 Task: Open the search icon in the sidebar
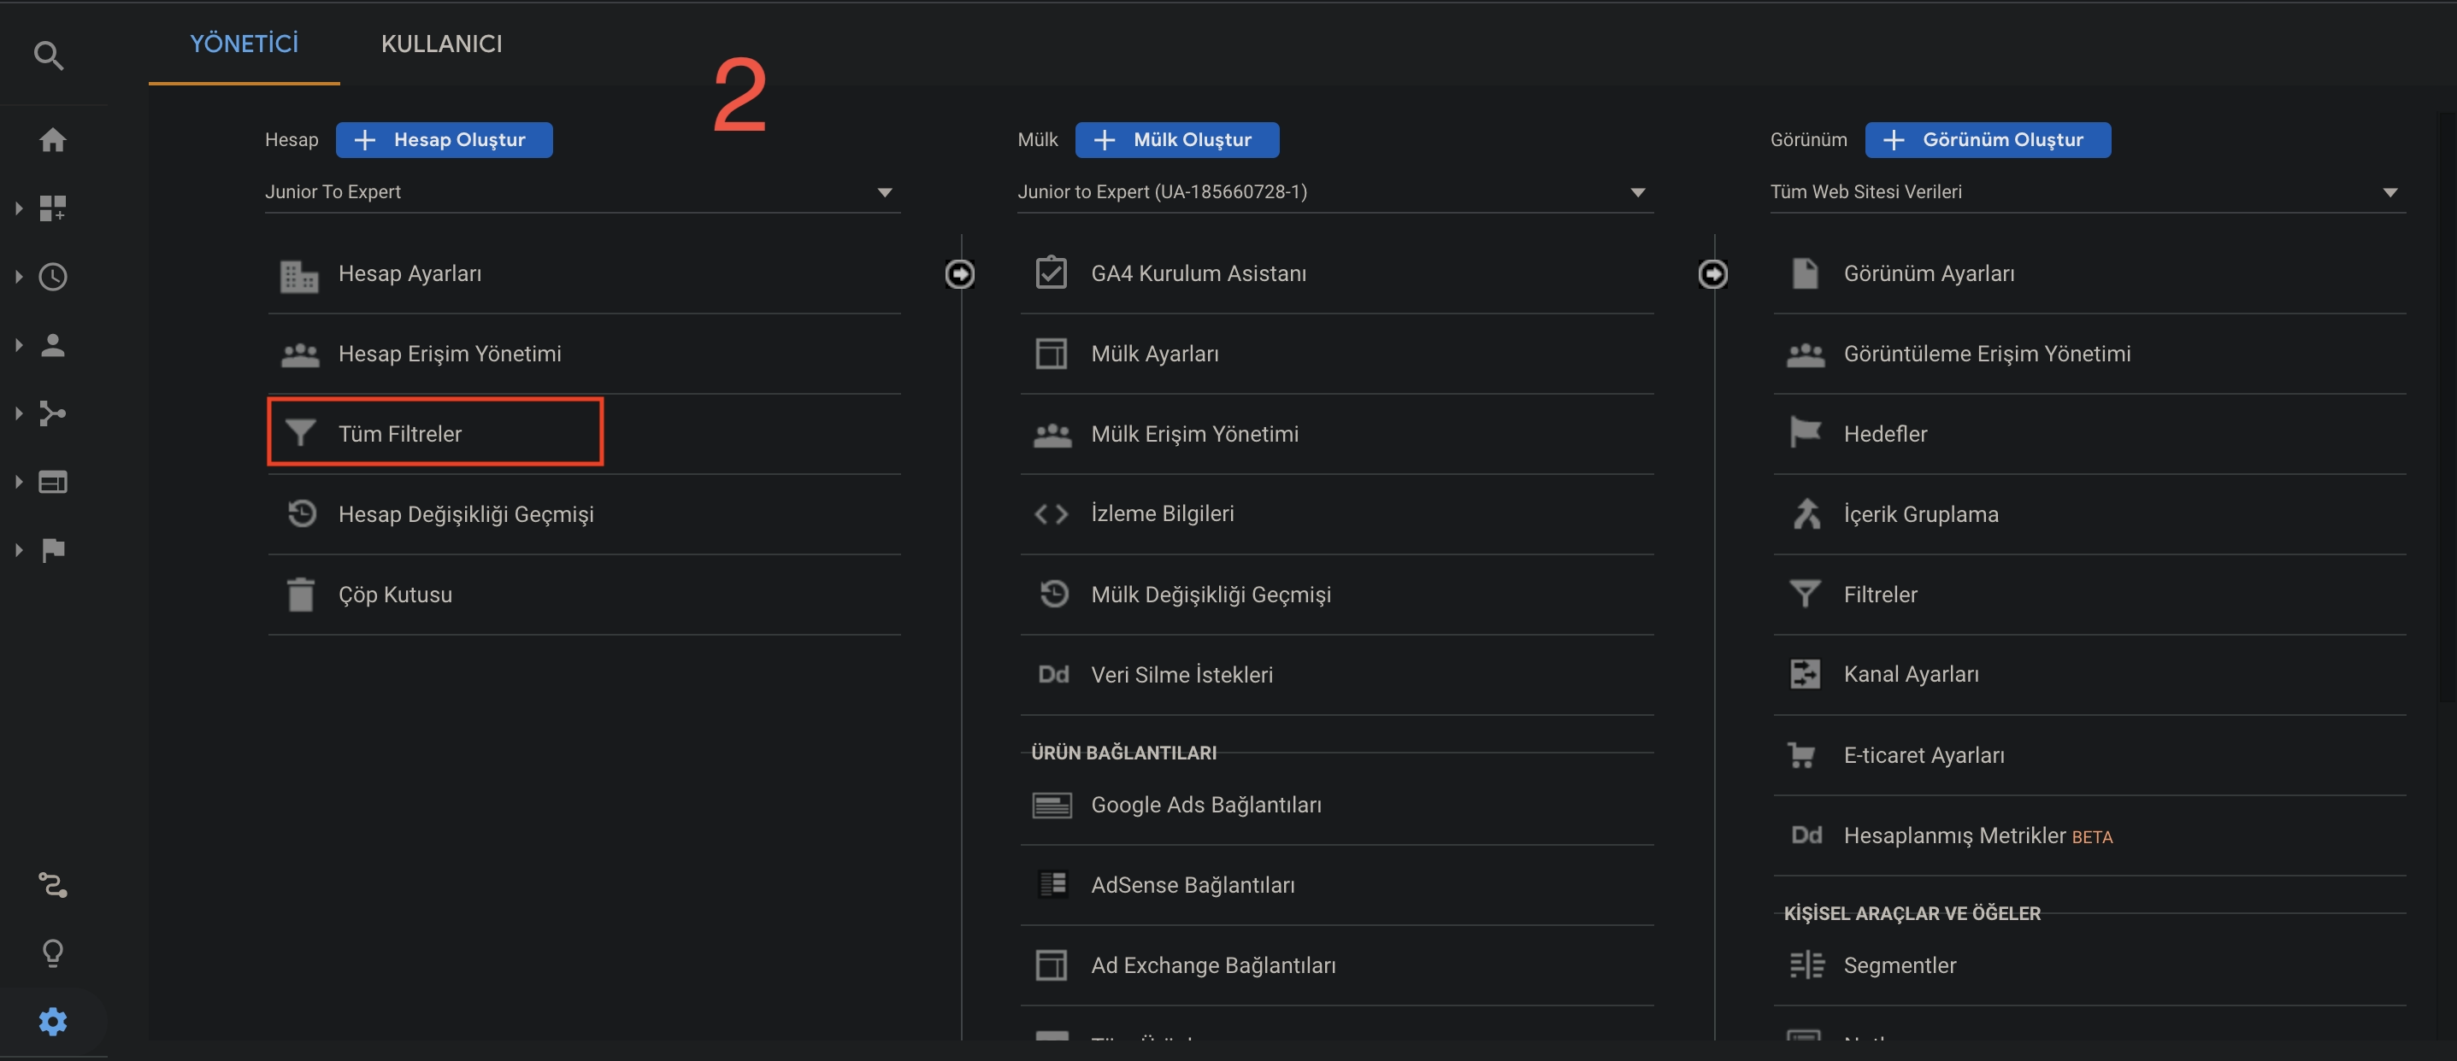tap(50, 56)
